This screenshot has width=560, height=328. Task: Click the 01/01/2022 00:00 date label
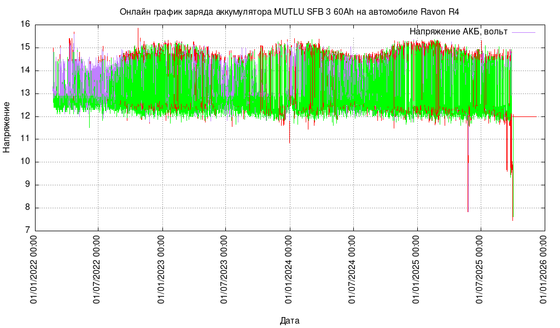(34, 270)
